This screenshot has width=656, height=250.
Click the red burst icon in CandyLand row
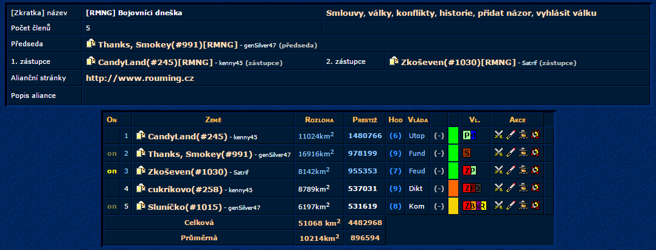[x=536, y=134]
